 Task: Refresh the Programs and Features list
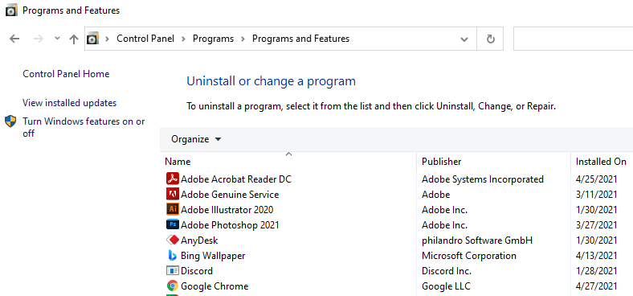491,39
